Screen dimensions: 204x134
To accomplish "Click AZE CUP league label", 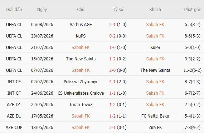I will pyautogui.click(x=14, y=127).
